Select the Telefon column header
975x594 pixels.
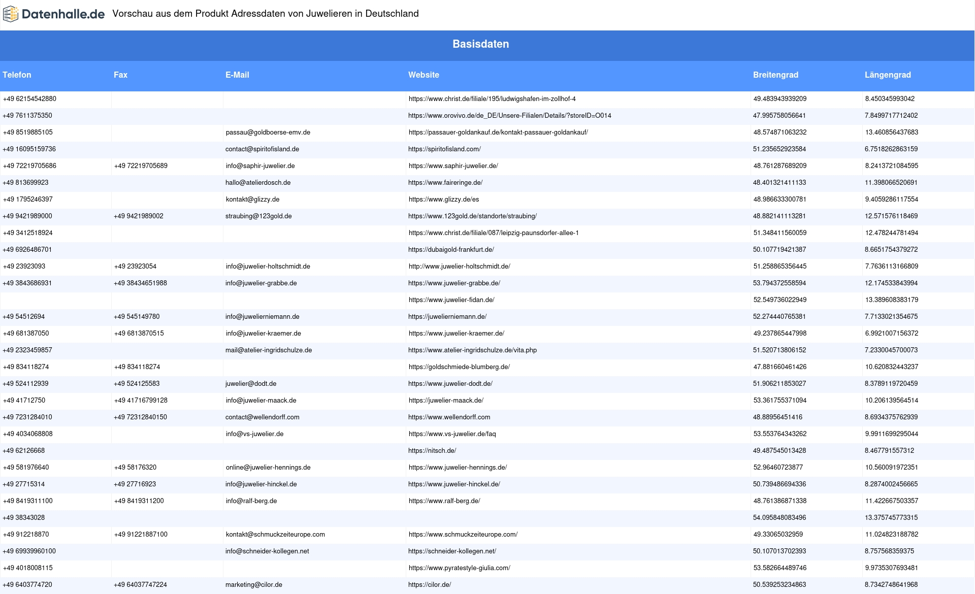[x=17, y=75]
